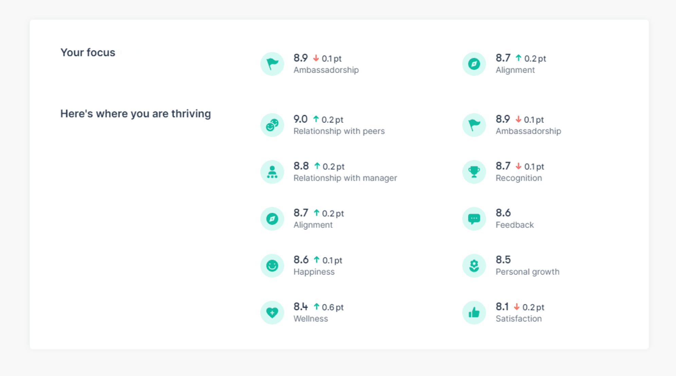Image resolution: width=676 pixels, height=376 pixels.
Task: Click the Relationship with manager icon
Action: tap(272, 172)
